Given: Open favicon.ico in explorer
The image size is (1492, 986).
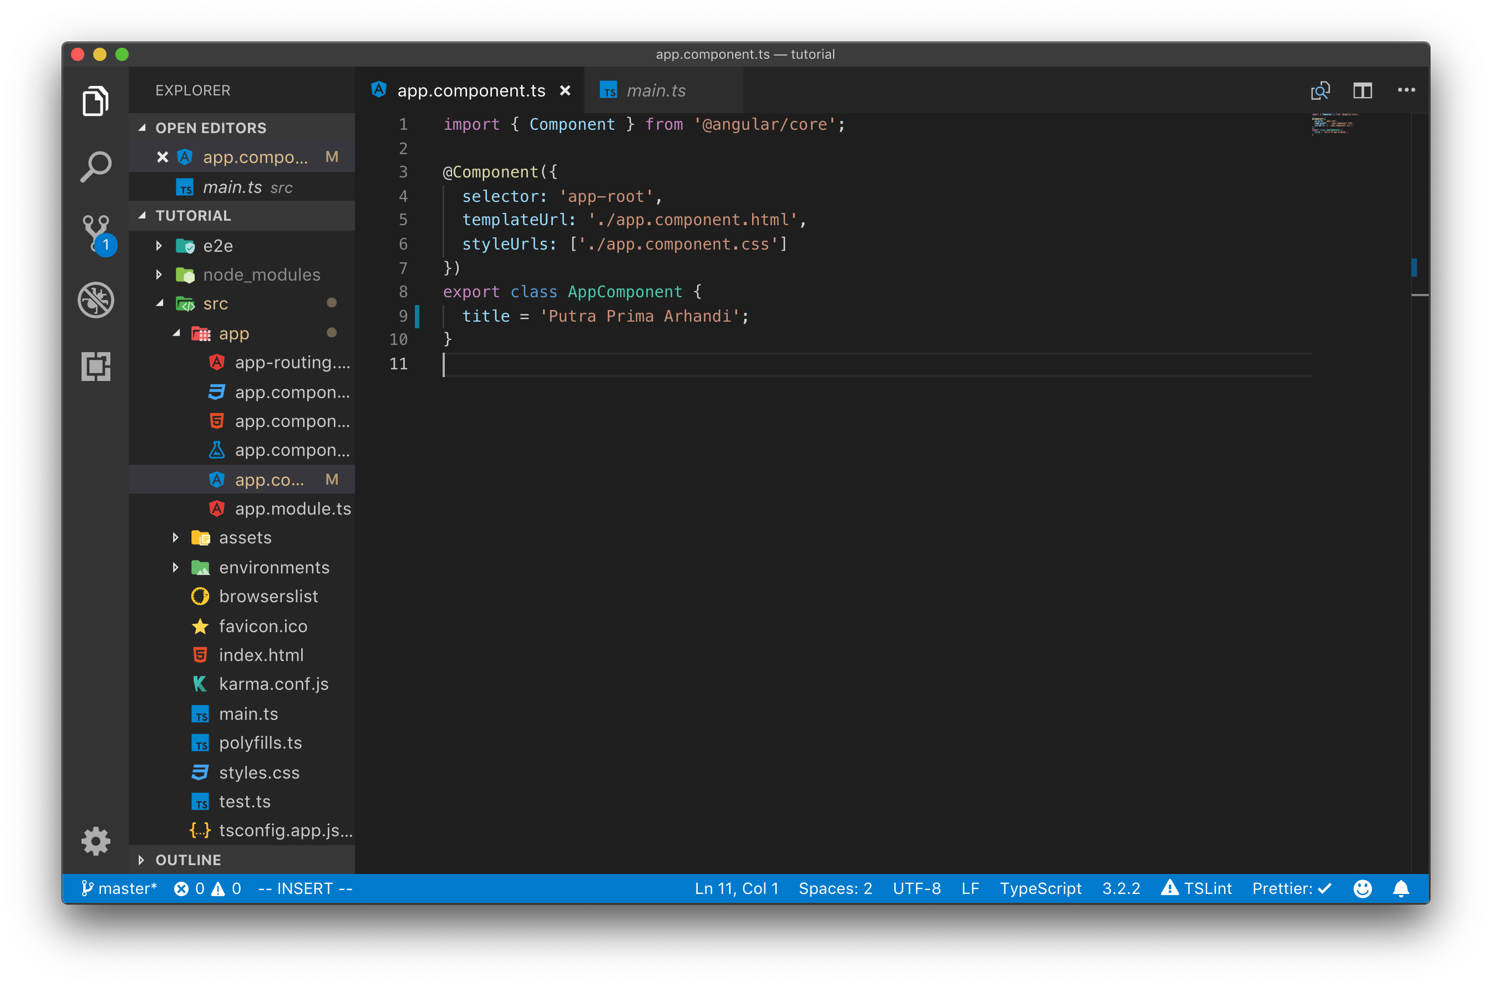Looking at the screenshot, I should point(241,626).
